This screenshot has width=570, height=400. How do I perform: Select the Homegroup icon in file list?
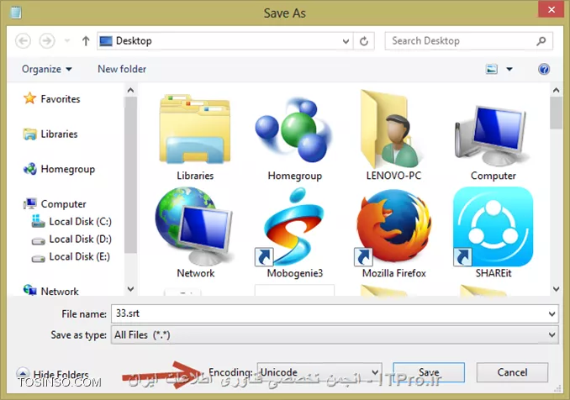(294, 129)
